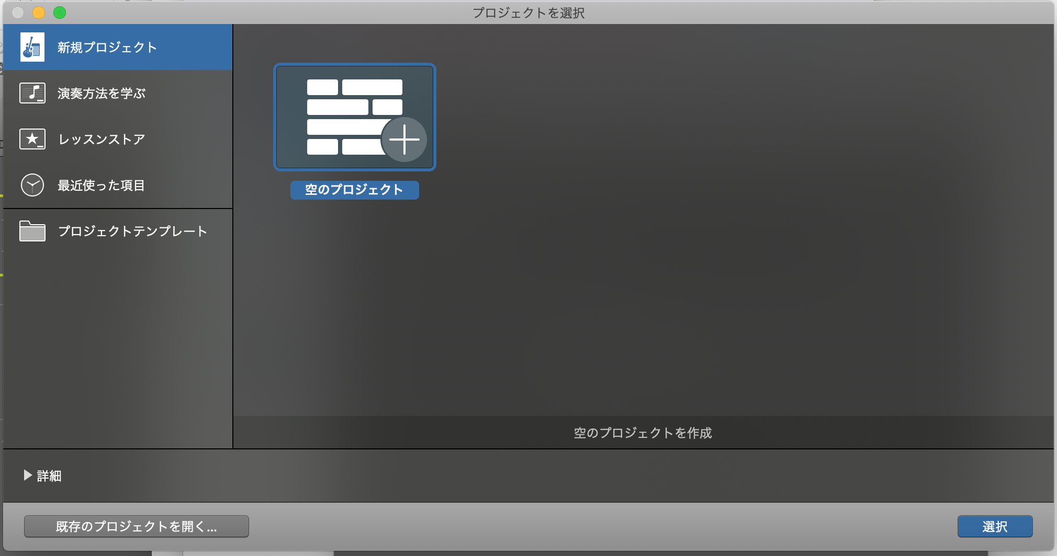This screenshot has height=556, width=1057.
Task: Click the 選択 button to confirm
Action: click(994, 526)
